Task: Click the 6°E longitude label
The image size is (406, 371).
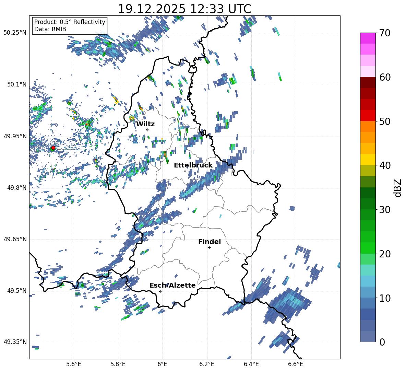Action: point(162,364)
